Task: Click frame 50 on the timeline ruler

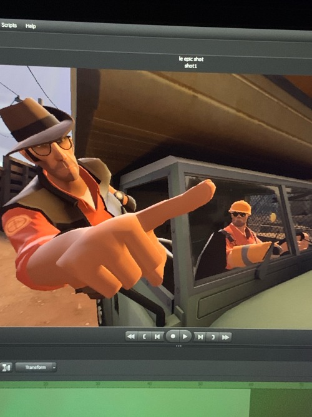Action: tap(200, 384)
